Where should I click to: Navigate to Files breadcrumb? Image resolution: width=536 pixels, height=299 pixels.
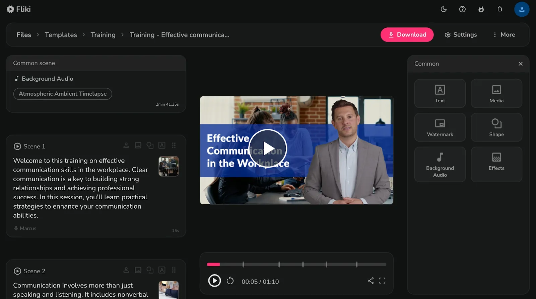[24, 35]
